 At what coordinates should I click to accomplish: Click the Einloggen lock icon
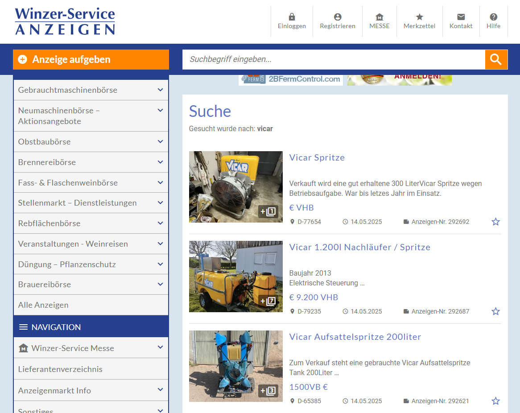pyautogui.click(x=292, y=17)
